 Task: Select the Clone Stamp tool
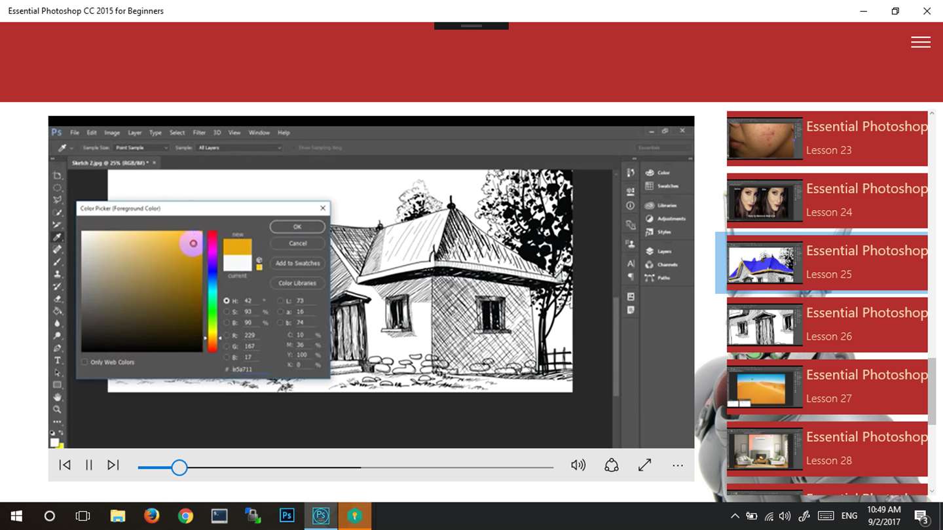click(x=58, y=274)
